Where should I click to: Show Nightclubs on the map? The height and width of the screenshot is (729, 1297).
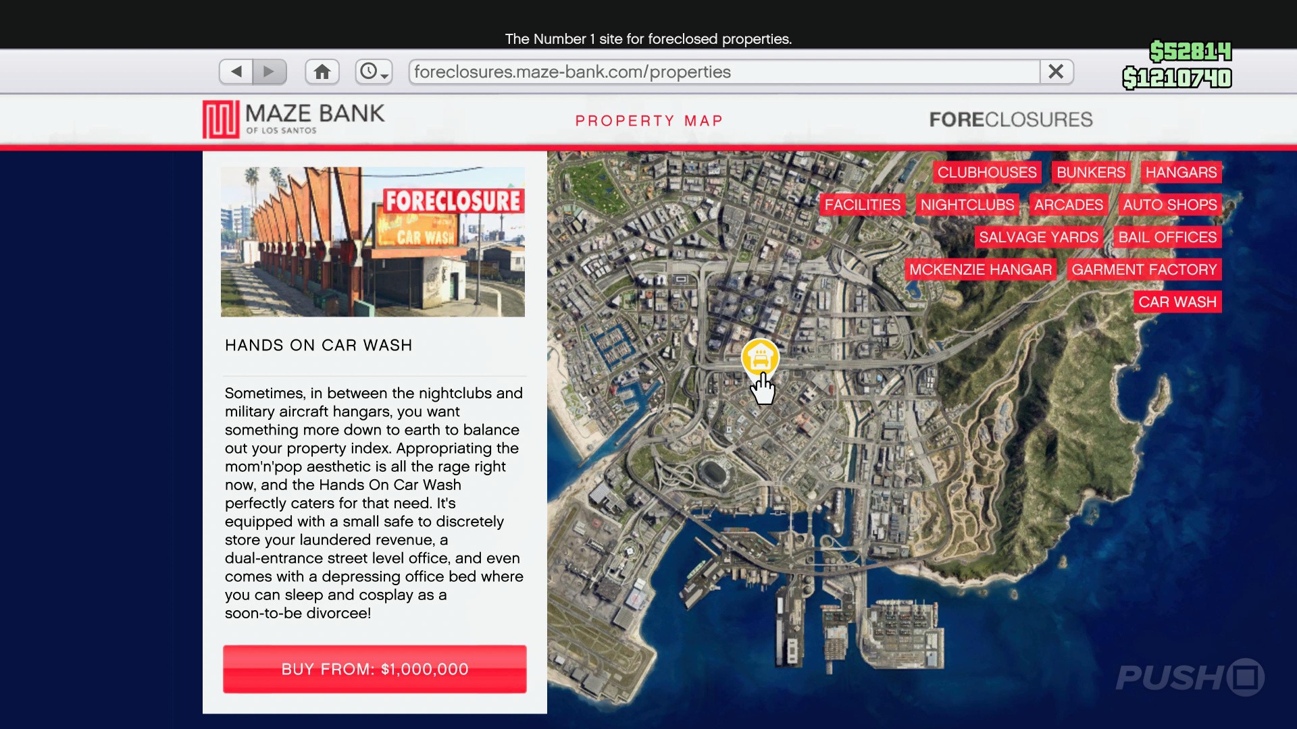pos(967,205)
